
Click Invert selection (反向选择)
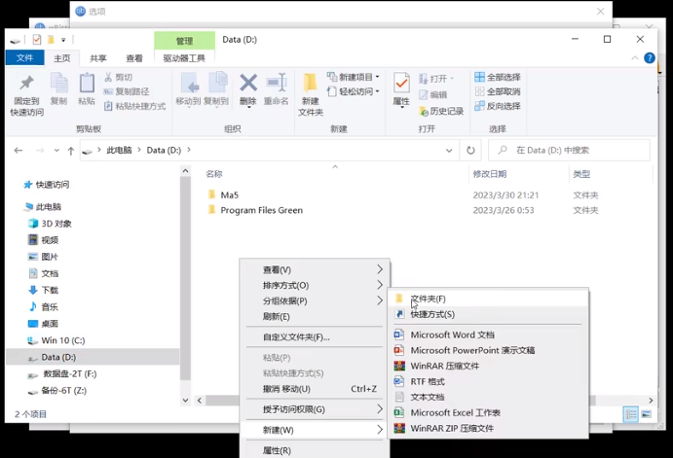click(498, 106)
